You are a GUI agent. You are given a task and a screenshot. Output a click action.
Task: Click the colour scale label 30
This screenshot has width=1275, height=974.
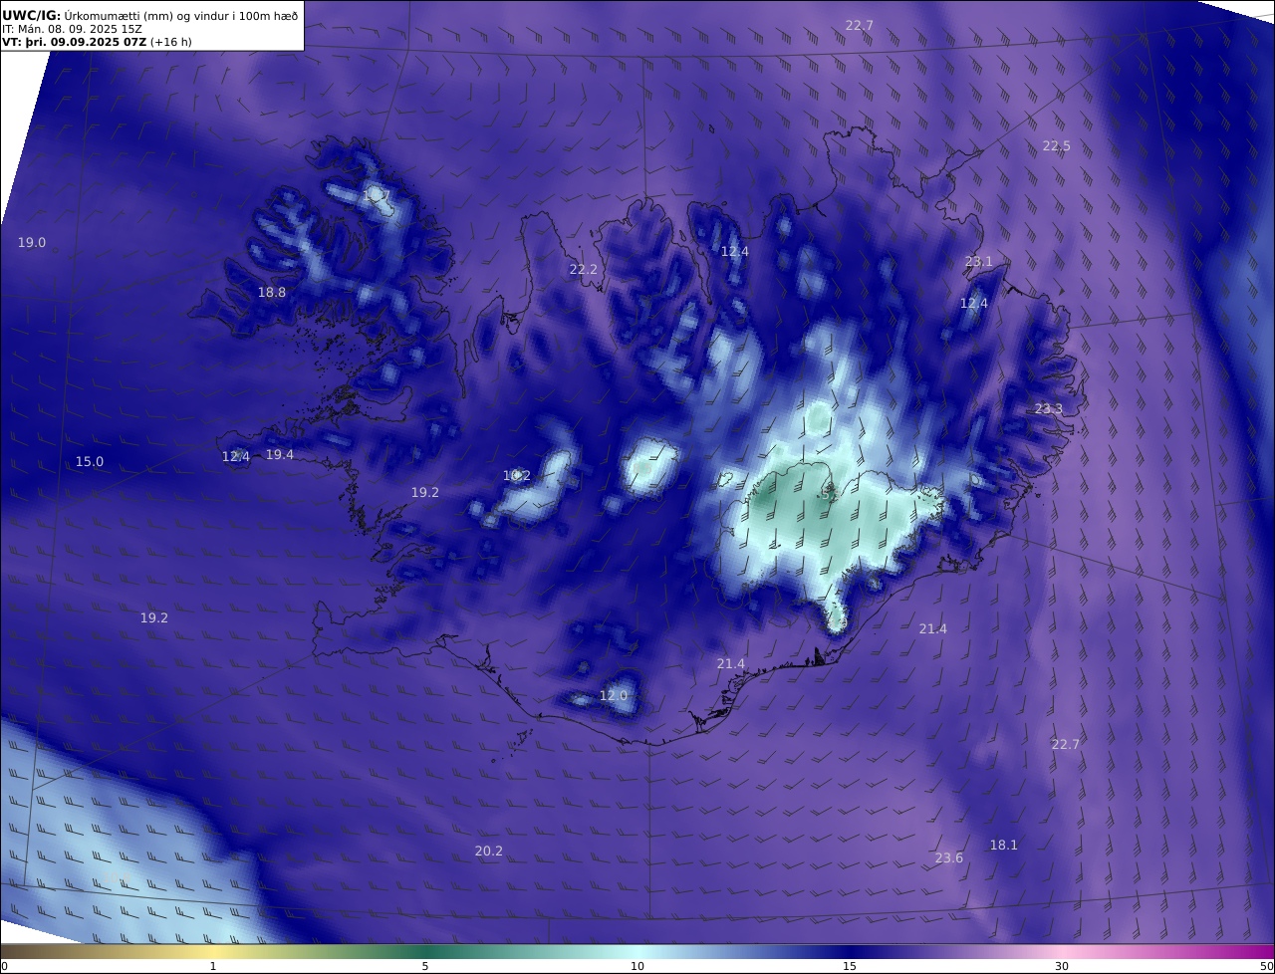1062,967
